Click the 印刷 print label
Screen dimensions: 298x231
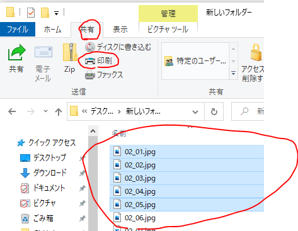point(105,61)
